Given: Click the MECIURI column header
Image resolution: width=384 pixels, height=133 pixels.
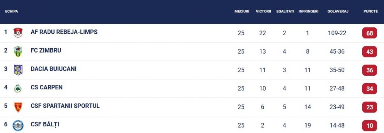Looking at the screenshot, I should click(242, 11).
